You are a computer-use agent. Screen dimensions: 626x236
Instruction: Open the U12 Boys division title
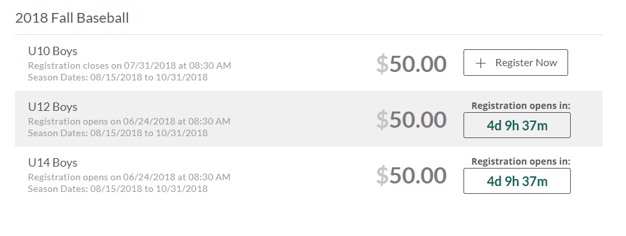pyautogui.click(x=53, y=107)
